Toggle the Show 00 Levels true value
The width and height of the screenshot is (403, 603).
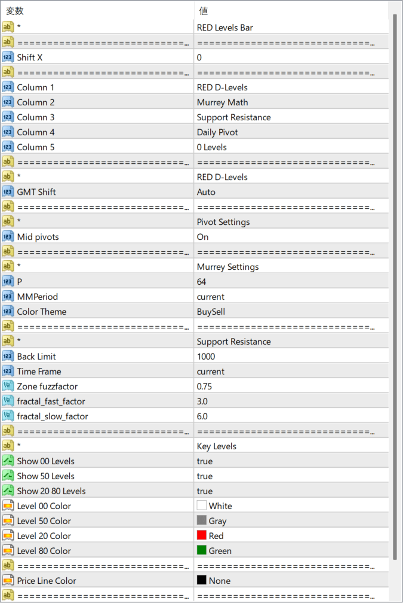pos(205,461)
